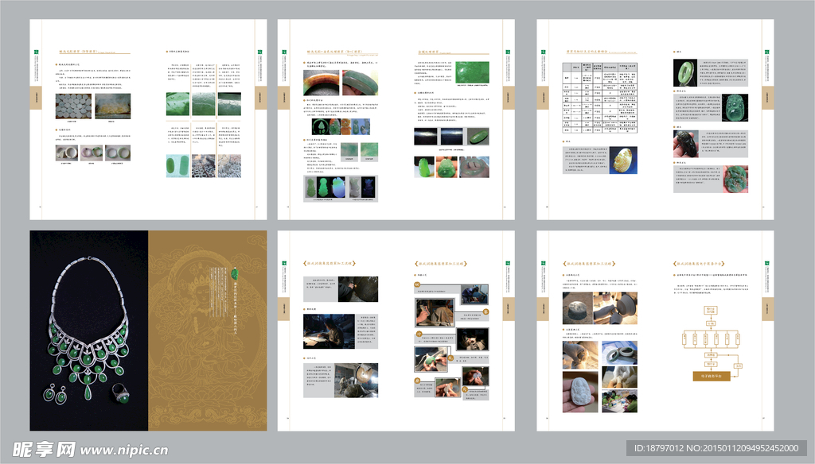Screen dimensions: 815x464
Task: Click the green jade color swatch photo
Action: click(474, 72)
